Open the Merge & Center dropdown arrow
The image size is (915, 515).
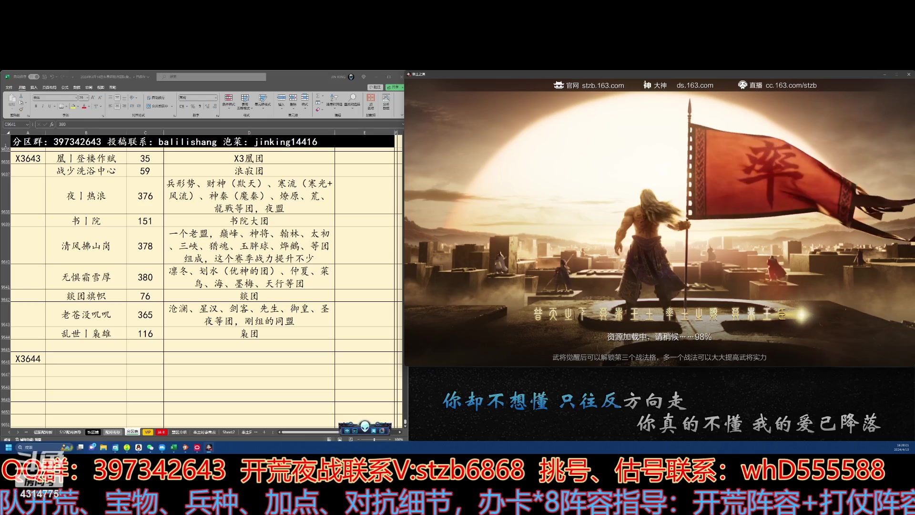pyautogui.click(x=172, y=106)
